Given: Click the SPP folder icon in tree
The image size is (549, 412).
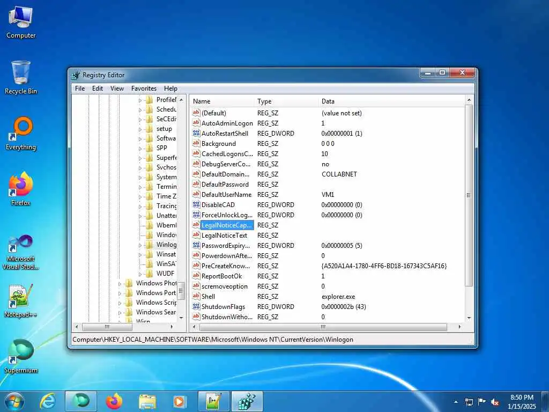Looking at the screenshot, I should point(150,148).
